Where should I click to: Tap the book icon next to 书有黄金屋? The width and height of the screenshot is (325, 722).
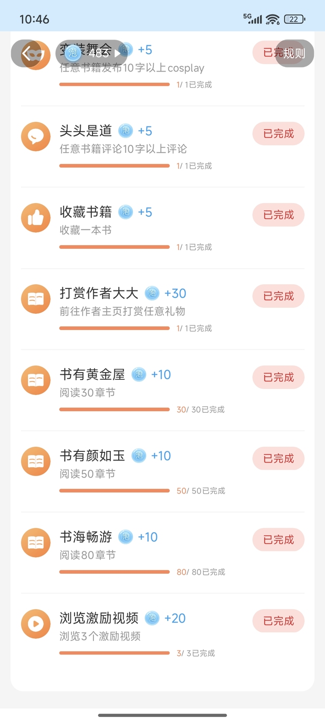coord(36,380)
